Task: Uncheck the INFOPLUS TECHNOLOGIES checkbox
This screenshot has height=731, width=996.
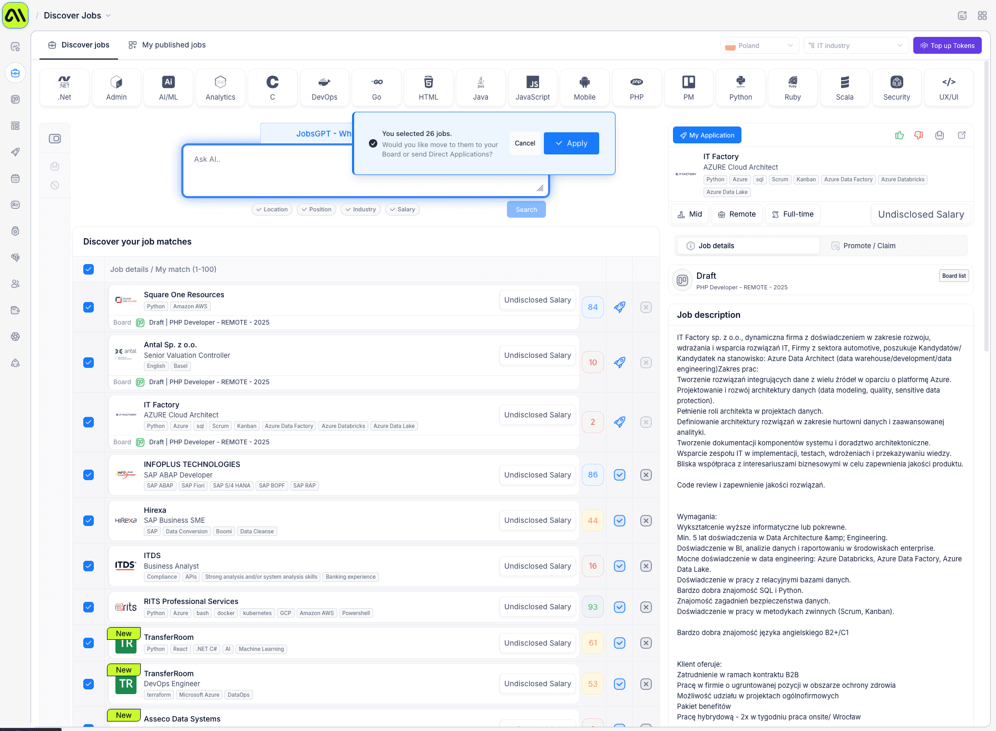Action: pos(89,475)
